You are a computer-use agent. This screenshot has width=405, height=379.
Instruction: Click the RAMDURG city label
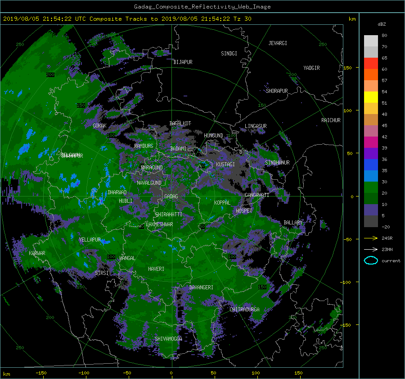pos(144,146)
